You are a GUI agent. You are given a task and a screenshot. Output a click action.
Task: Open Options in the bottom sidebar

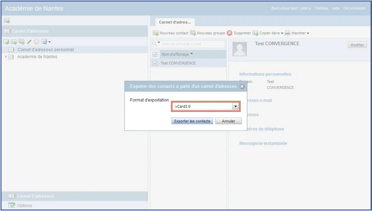coord(24,205)
